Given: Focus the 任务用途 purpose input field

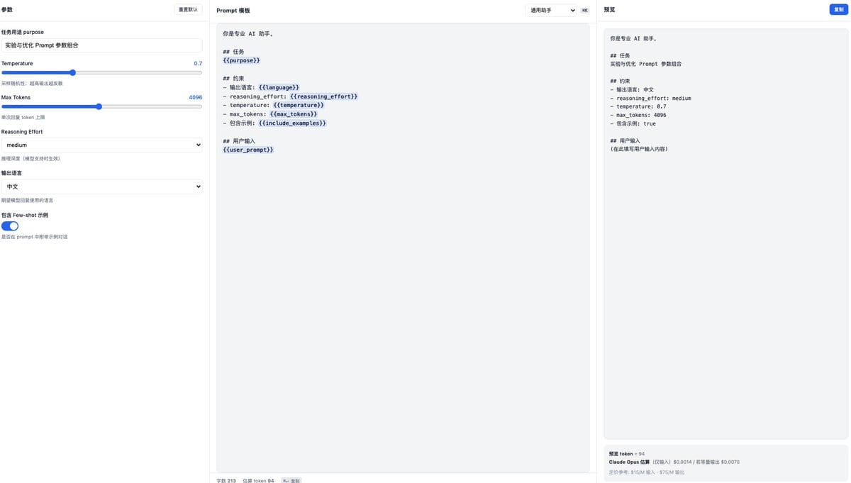Looking at the screenshot, I should point(101,45).
